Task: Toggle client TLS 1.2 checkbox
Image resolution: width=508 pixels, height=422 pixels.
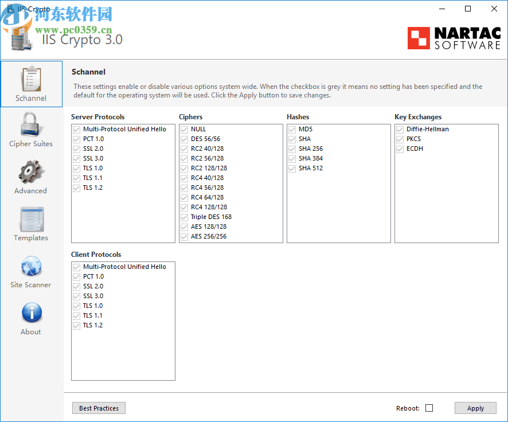Action: pyautogui.click(x=76, y=326)
